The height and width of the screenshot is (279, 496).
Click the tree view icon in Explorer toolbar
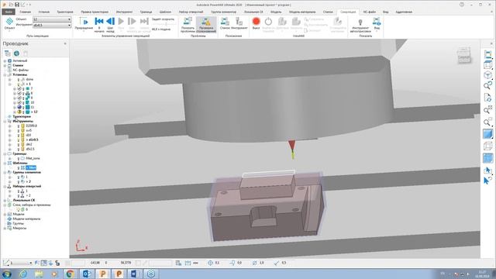click(x=7, y=53)
